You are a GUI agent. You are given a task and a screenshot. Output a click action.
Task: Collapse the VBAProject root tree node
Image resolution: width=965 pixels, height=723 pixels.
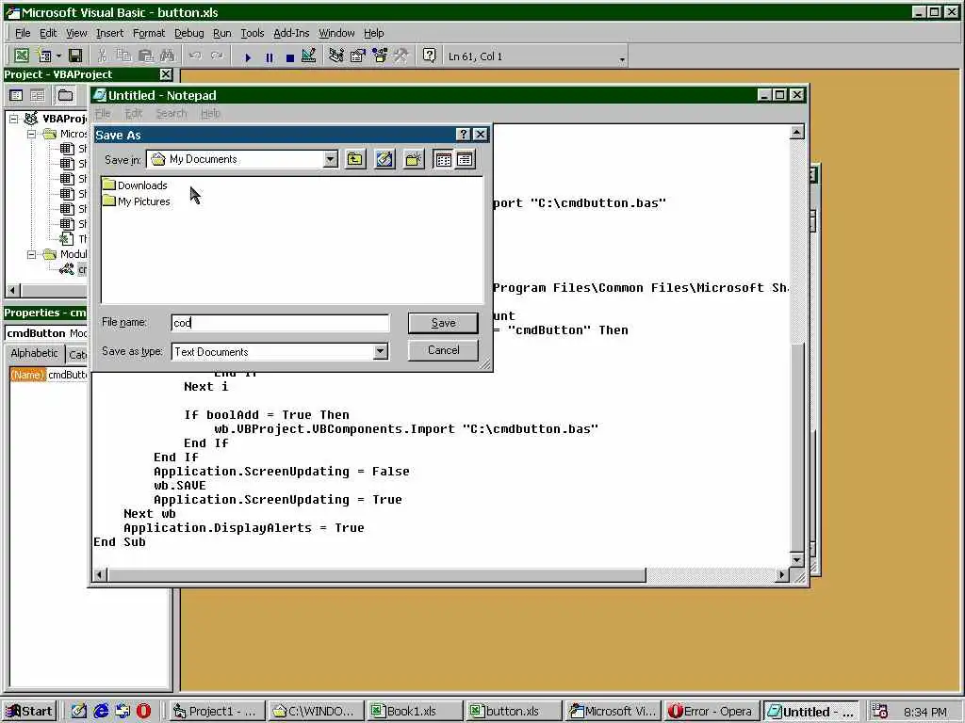coord(13,119)
